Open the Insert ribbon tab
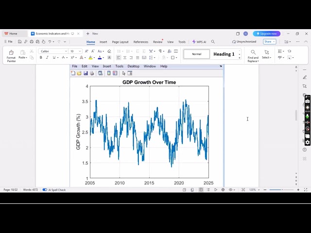 (103, 42)
